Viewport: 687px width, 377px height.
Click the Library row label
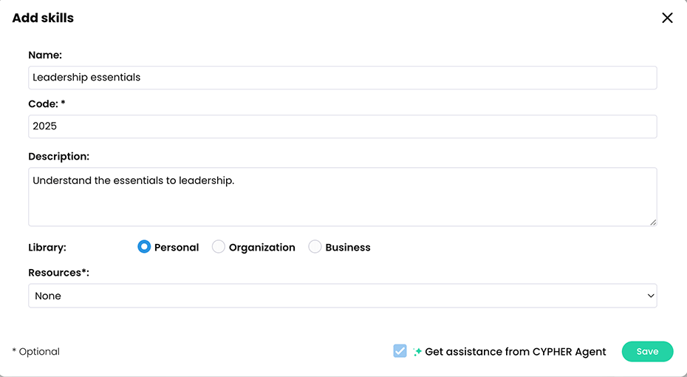pyautogui.click(x=47, y=248)
